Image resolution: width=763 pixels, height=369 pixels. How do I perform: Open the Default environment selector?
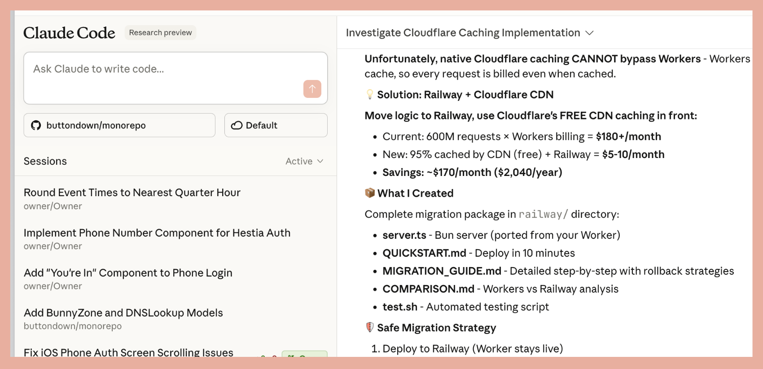[x=276, y=125]
